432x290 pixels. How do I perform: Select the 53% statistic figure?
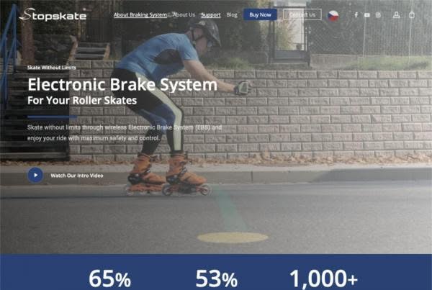coord(217,278)
